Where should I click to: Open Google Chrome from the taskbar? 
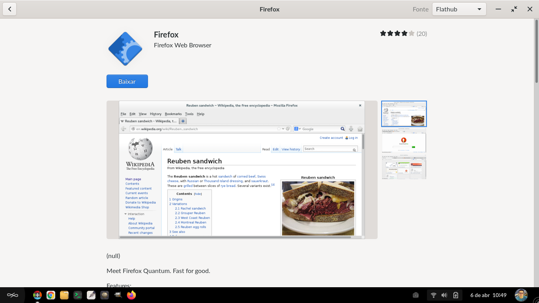pyautogui.click(x=51, y=295)
